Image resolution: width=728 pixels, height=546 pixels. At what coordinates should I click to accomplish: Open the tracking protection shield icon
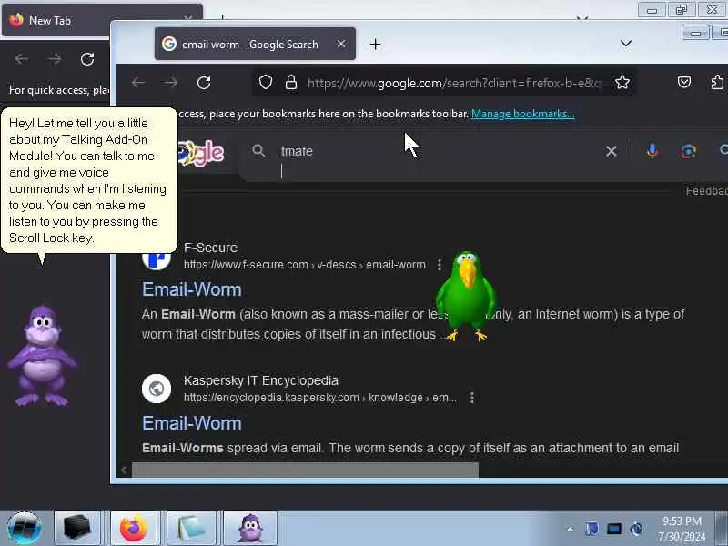(265, 83)
